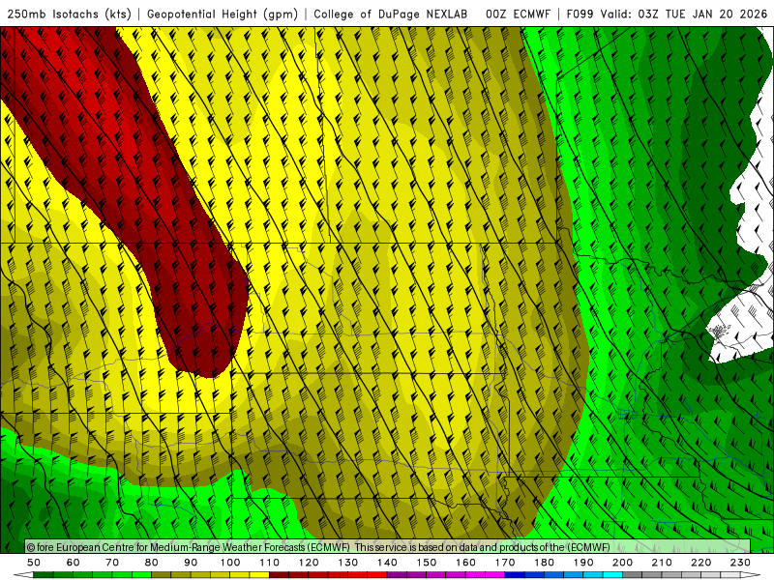Click the '90' colorbar scale label
This screenshot has height=580, width=774.
click(x=191, y=563)
